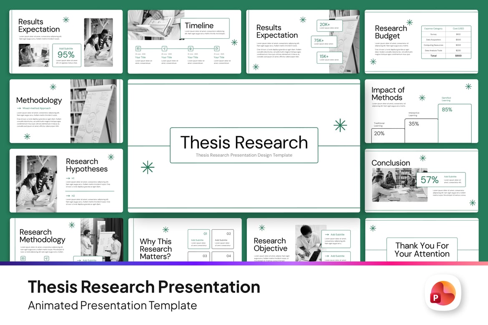Click the photo on the Research Hypotheses slide
Viewport: 488px width, 325px height.
36,184
